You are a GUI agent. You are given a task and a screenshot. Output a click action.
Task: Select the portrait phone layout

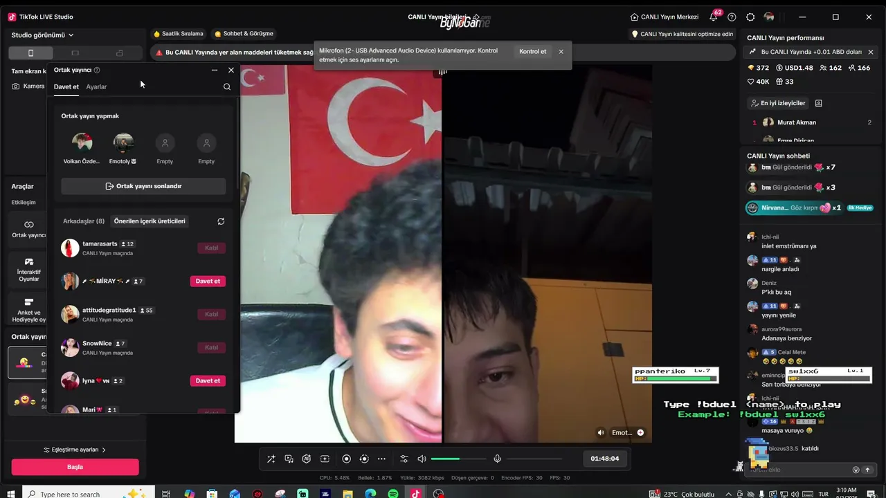click(30, 53)
